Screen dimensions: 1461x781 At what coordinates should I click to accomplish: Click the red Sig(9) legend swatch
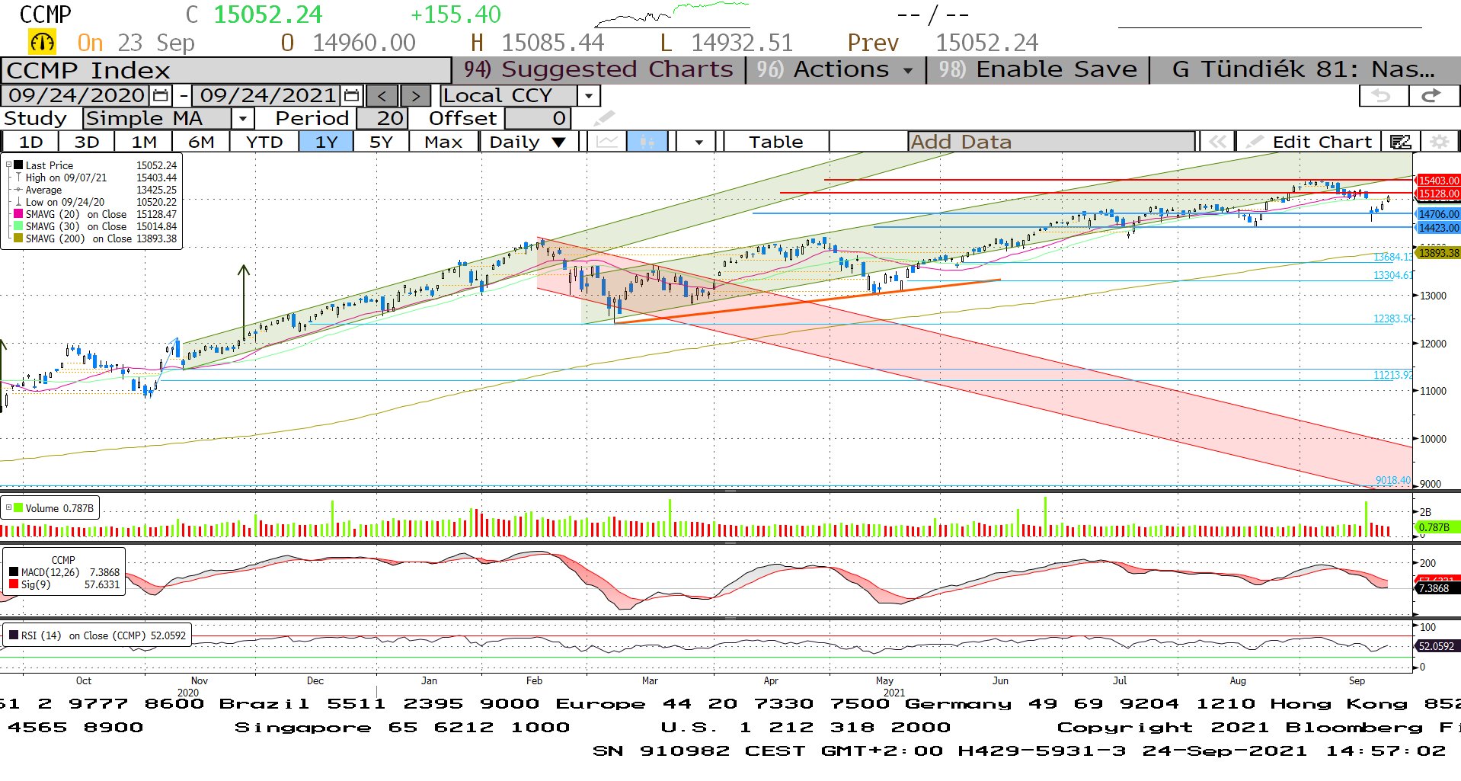[14, 584]
